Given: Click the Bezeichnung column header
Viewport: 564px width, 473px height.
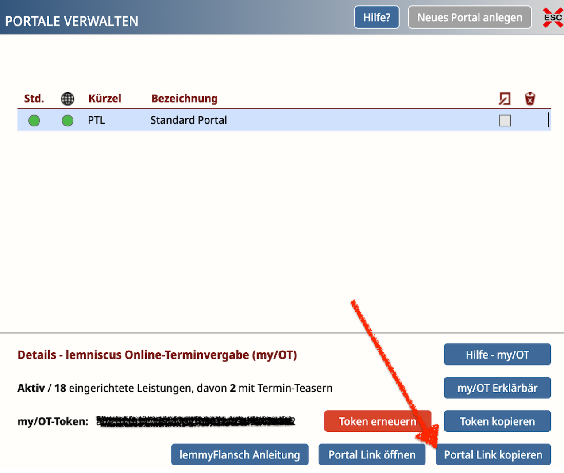Looking at the screenshot, I should point(184,99).
